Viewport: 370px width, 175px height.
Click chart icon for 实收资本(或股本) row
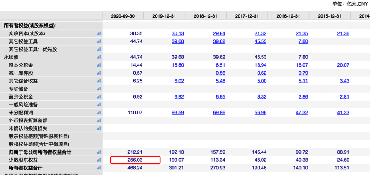click(99, 34)
